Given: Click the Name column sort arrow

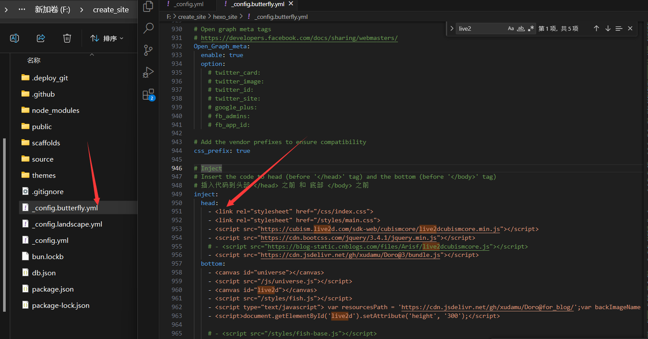Looking at the screenshot, I should click(x=92, y=54).
